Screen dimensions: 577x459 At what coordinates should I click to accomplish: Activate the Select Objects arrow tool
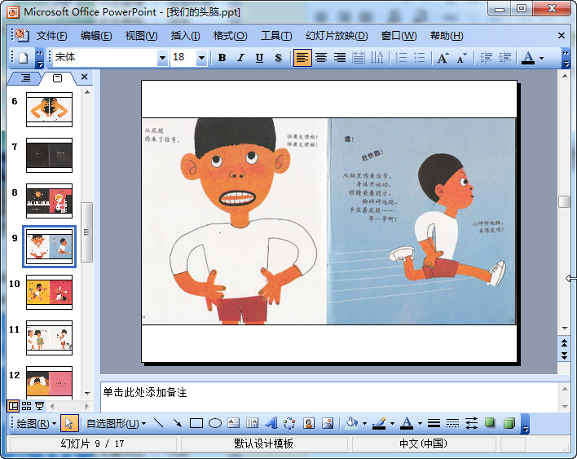click(x=68, y=423)
